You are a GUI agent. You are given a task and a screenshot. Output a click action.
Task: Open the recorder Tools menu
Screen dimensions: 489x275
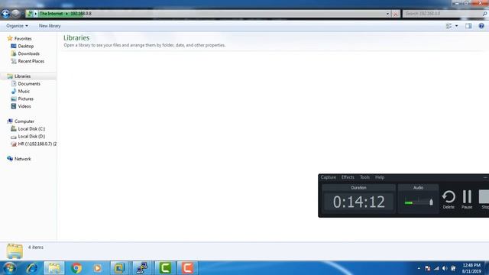click(x=364, y=177)
